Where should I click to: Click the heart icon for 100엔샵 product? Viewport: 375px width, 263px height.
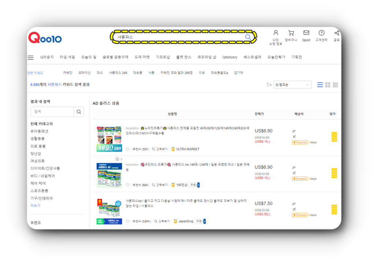tap(127, 185)
